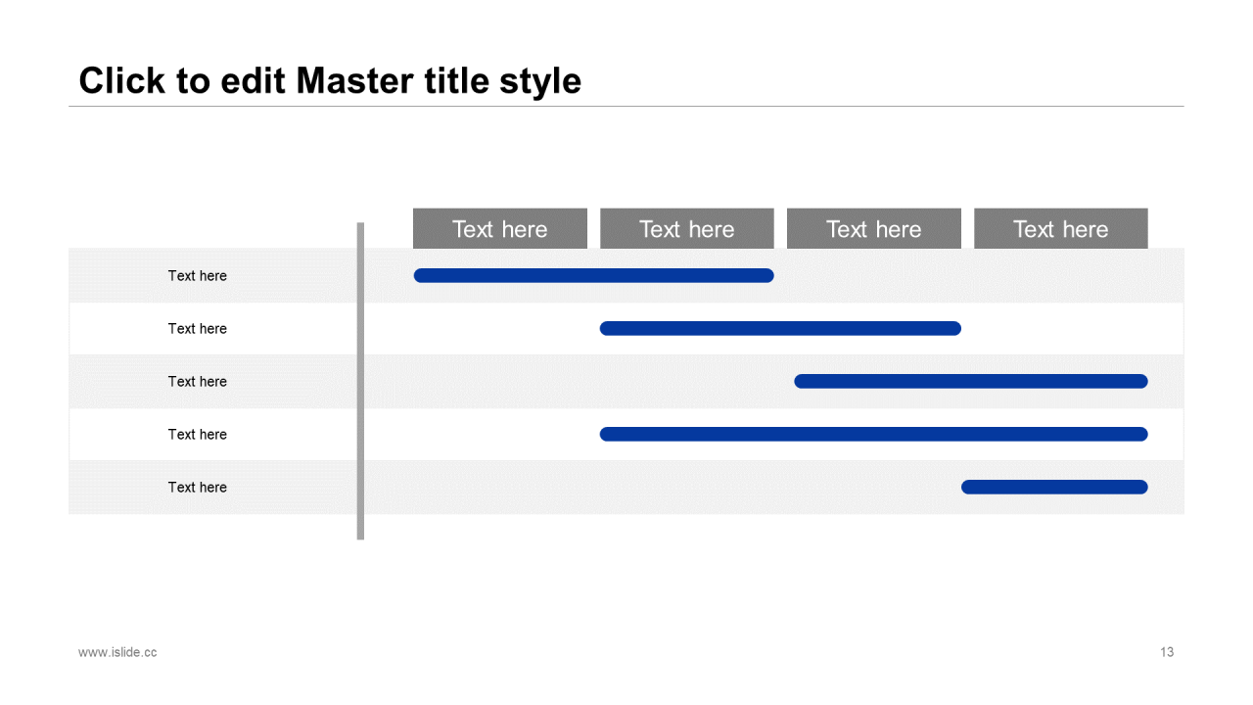Select the 'Click to edit Master title style' title
This screenshot has height=705, width=1253.
click(x=330, y=80)
